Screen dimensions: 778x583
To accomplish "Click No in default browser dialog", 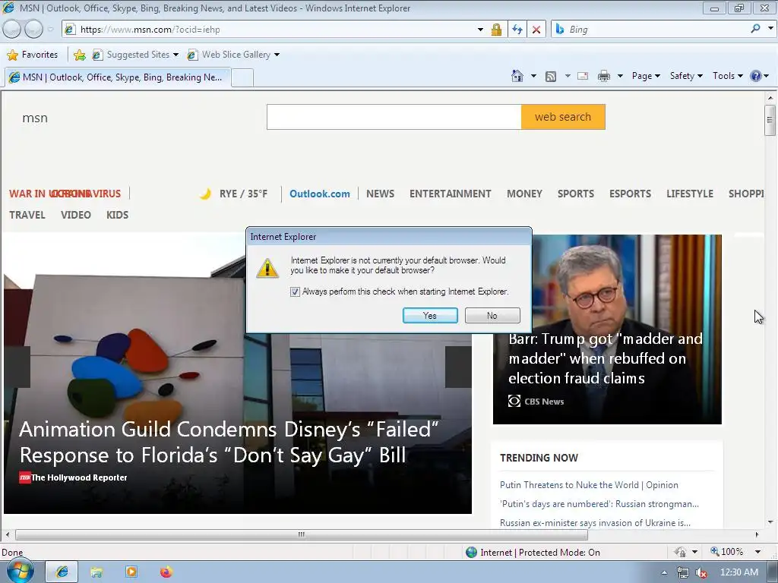I will point(492,315).
